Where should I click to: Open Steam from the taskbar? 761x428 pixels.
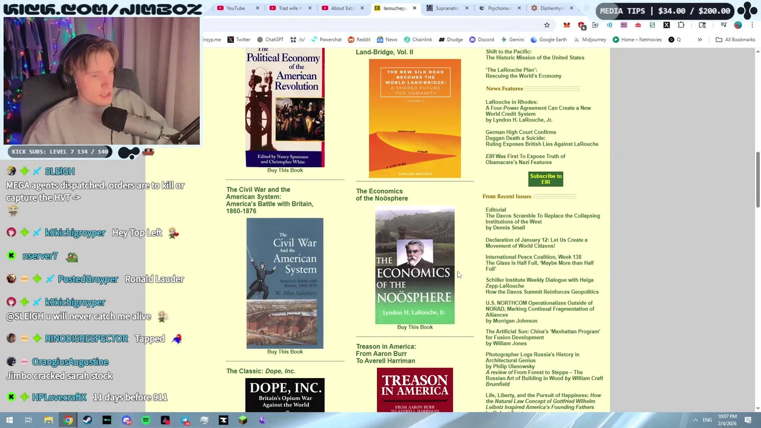[x=87, y=420]
